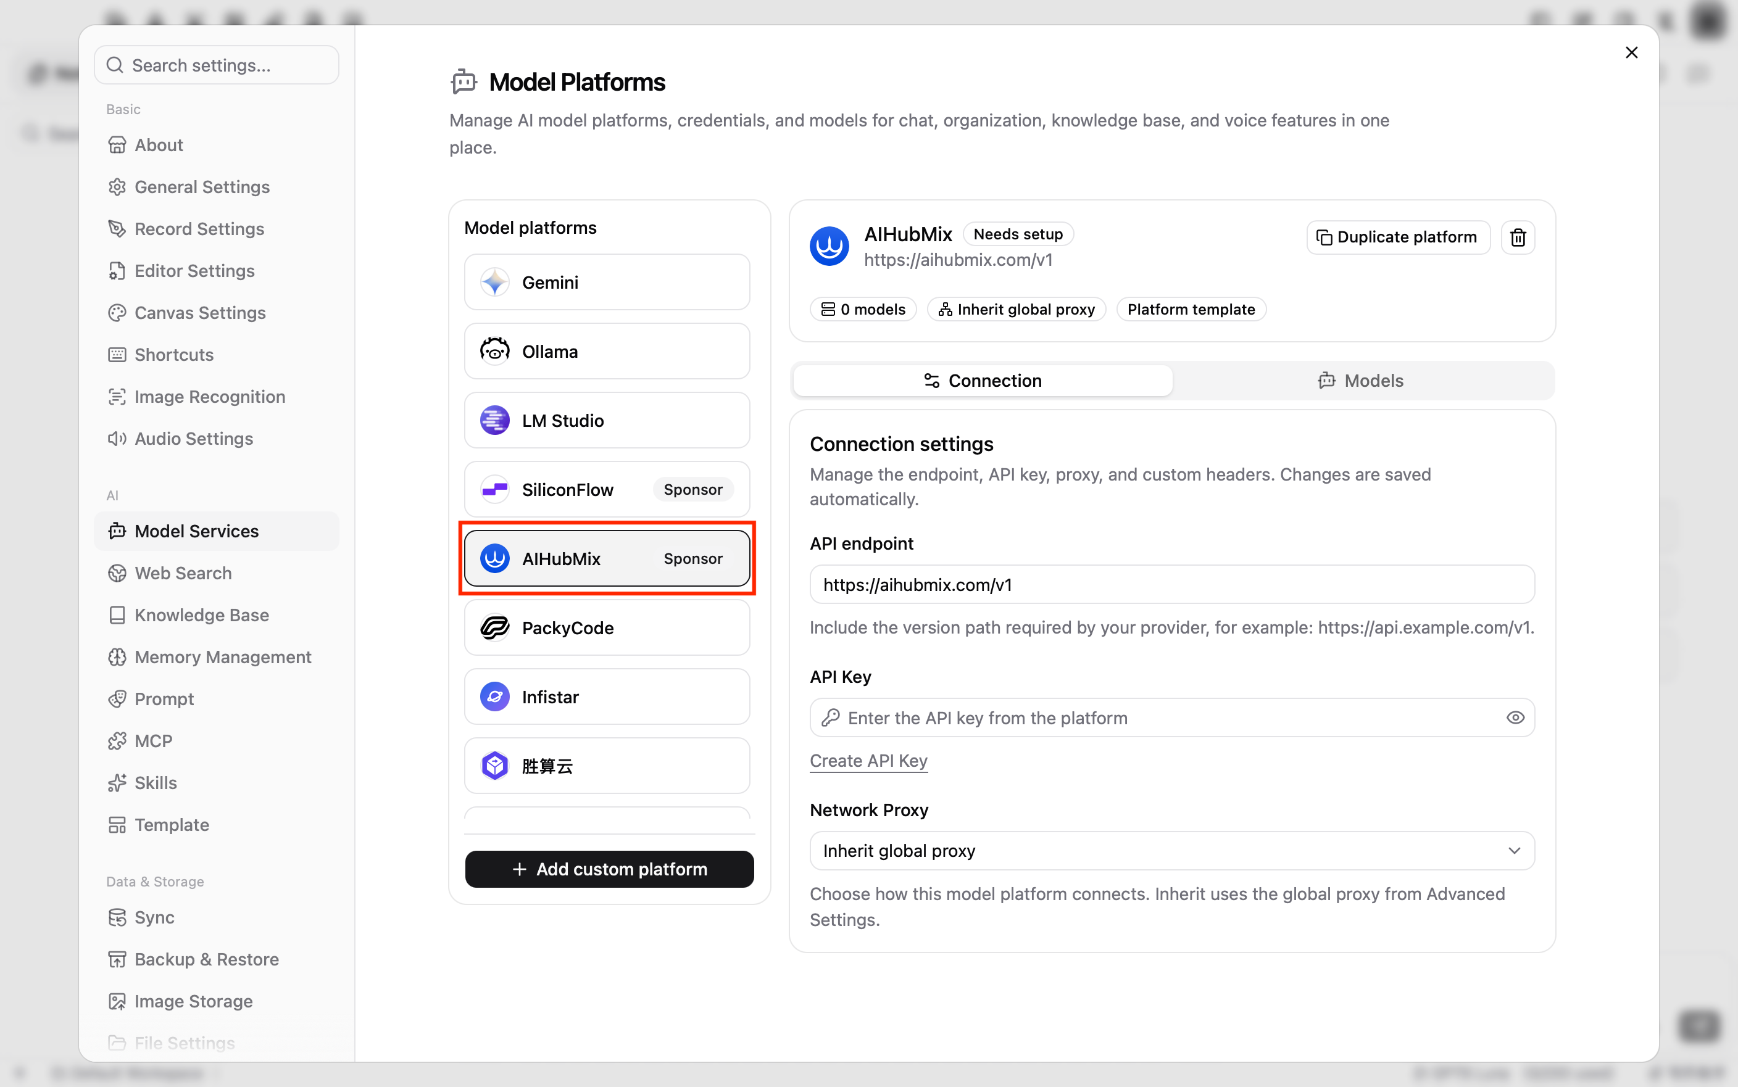This screenshot has height=1087, width=1738.
Task: Select the Gemini platform
Action: 607,282
